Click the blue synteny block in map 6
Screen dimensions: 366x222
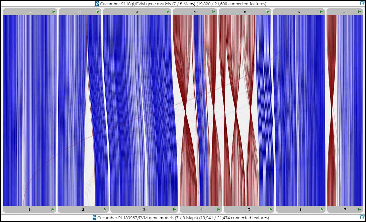point(299,110)
